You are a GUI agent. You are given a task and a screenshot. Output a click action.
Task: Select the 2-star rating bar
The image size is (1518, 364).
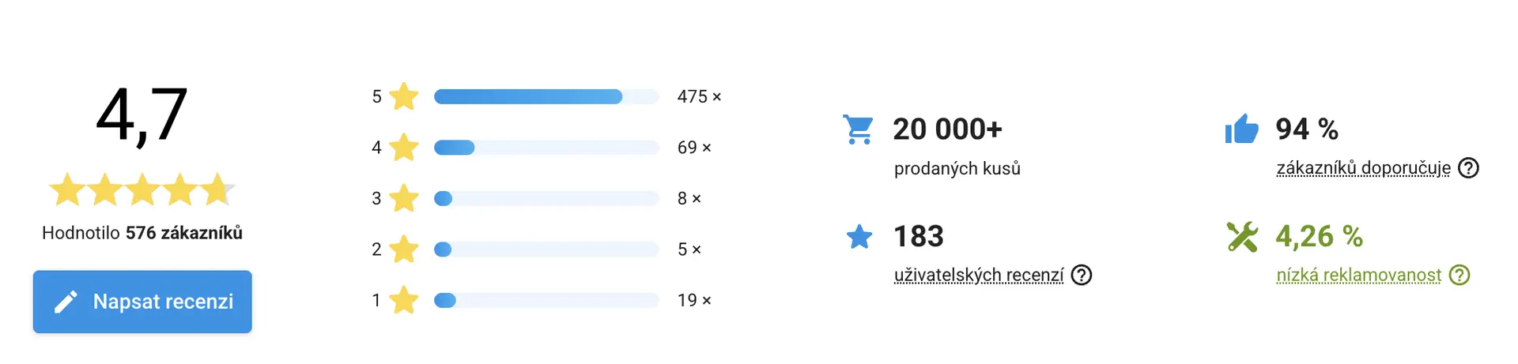[546, 250]
